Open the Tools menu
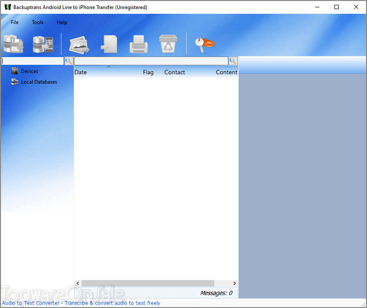Viewport: 367px width, 308px height. [37, 22]
